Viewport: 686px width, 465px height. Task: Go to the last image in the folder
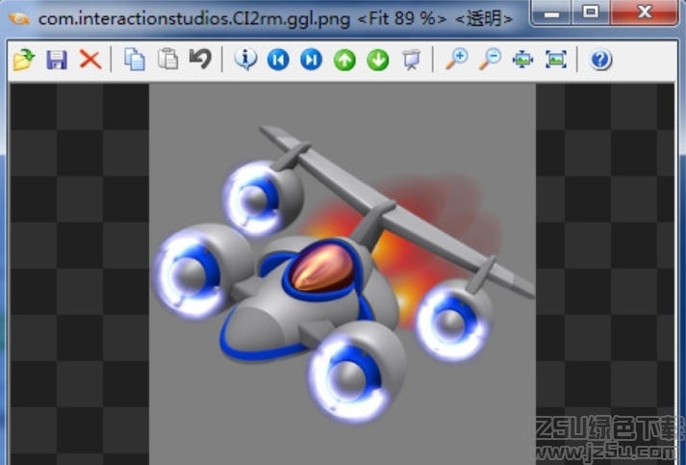click(311, 60)
